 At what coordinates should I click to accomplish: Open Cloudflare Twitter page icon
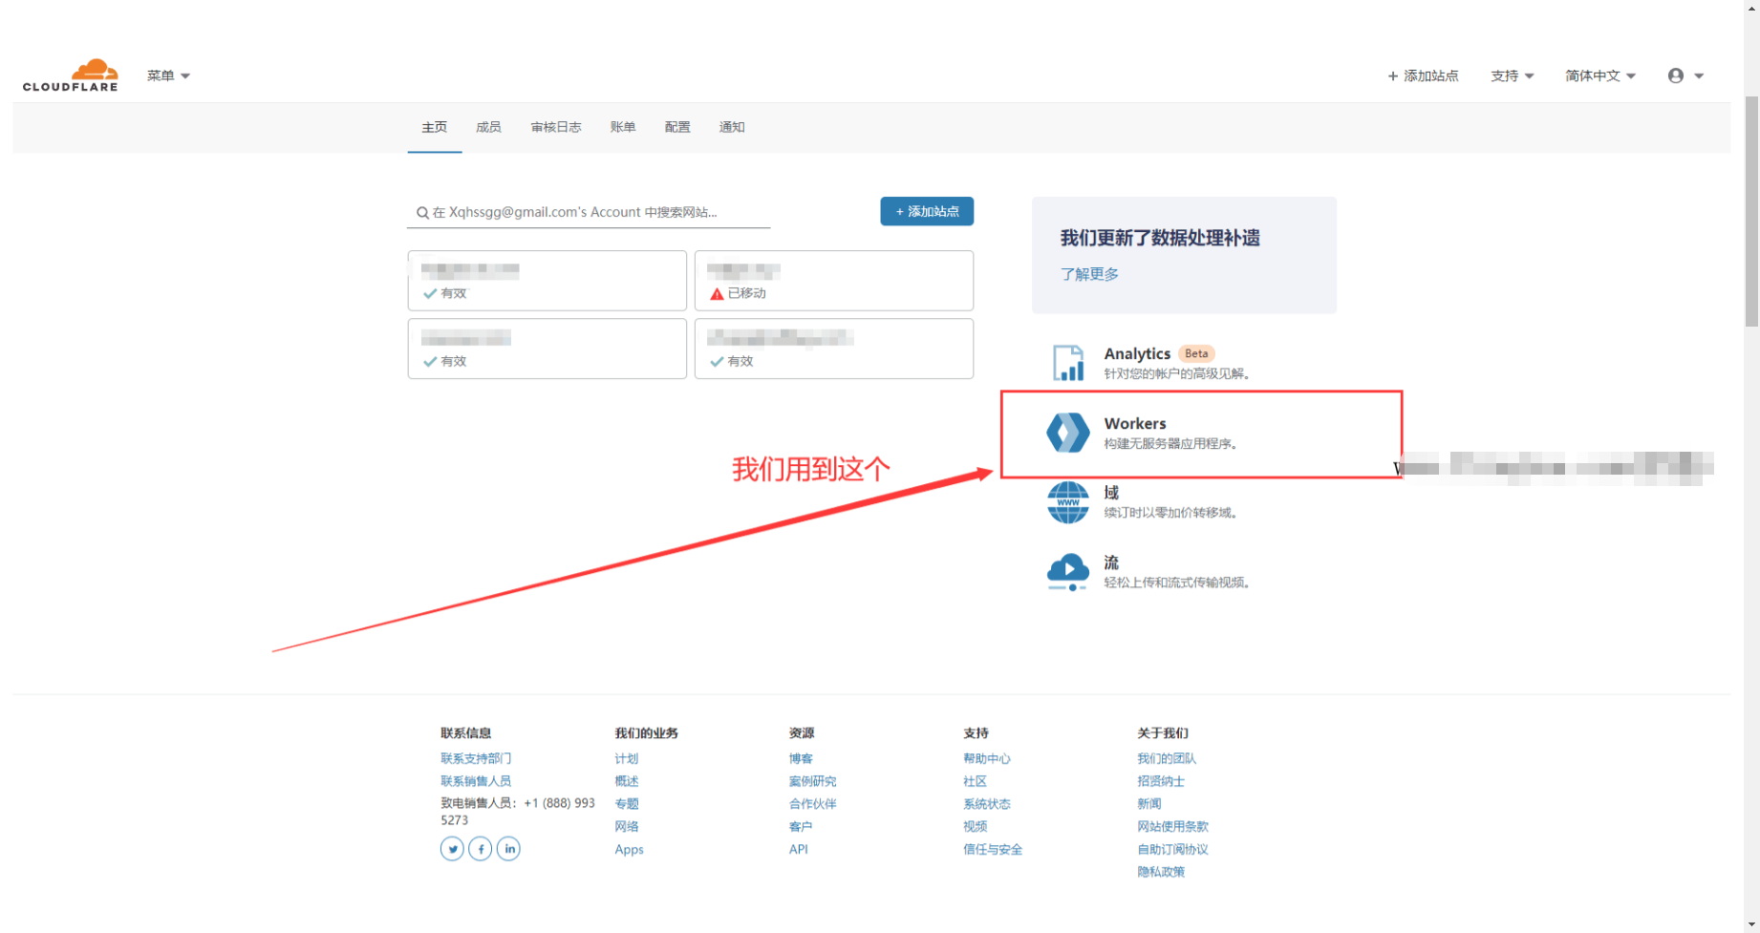(x=452, y=848)
